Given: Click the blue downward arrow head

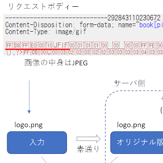Looking at the screenshot, I should pos(29,112).
